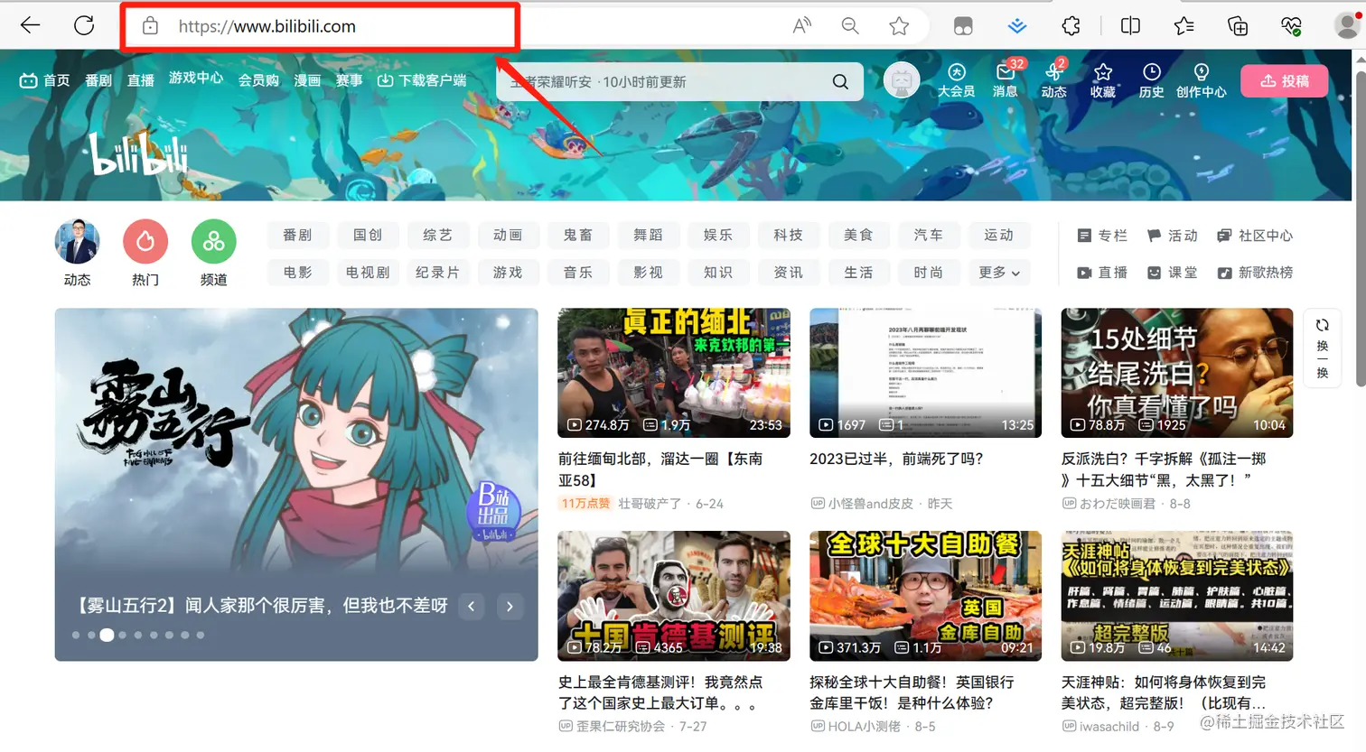Open the user avatar in bilibili header
Image resolution: width=1366 pixels, height=752 pixels.
(902, 80)
